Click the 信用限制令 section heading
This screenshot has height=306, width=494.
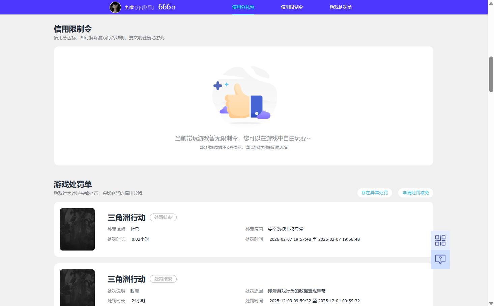73,29
